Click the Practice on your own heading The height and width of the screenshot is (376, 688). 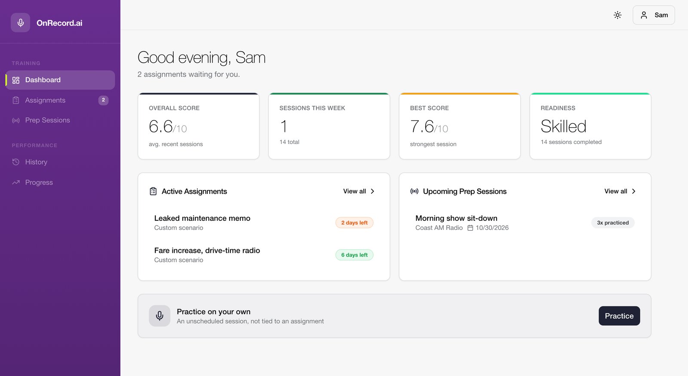[214, 312]
